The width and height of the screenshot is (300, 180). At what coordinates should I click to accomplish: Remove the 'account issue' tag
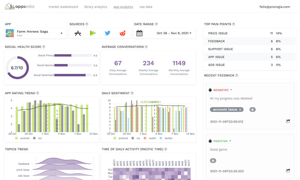click(x=240, y=109)
